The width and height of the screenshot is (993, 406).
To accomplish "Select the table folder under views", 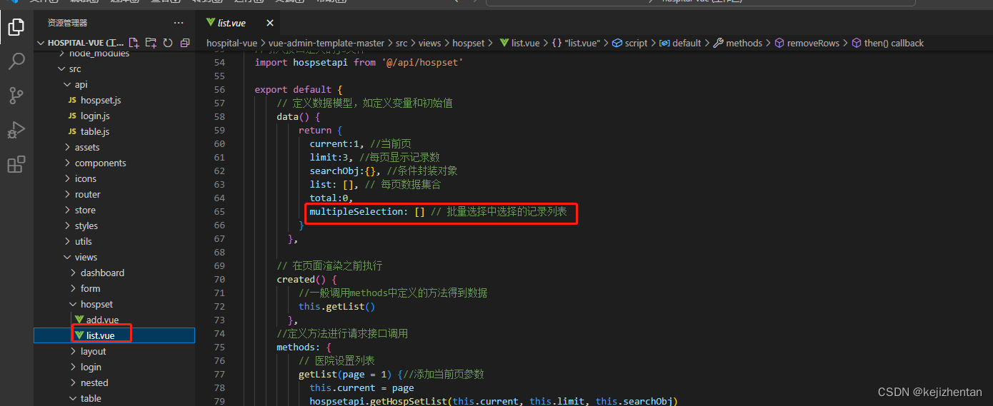I will (x=91, y=399).
